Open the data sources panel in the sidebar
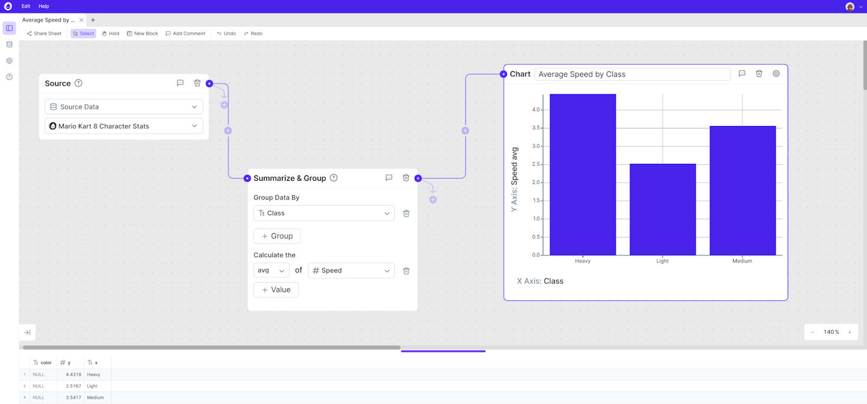 coord(8,44)
